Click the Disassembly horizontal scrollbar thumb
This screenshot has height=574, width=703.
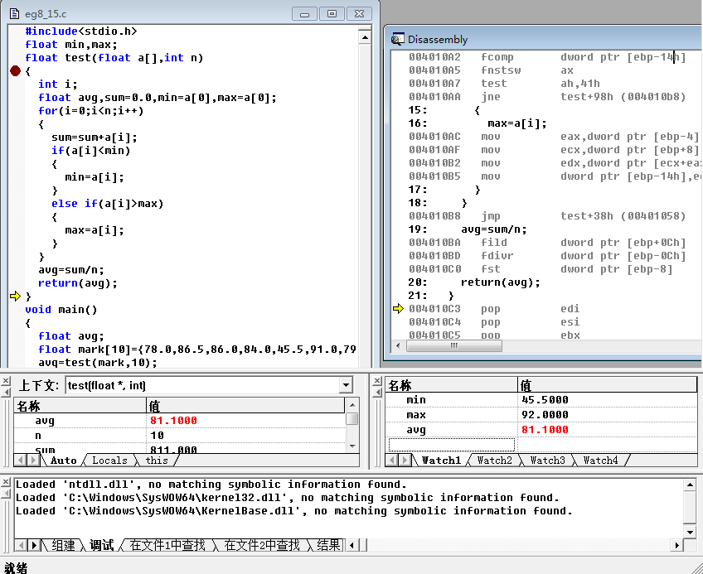453,346
